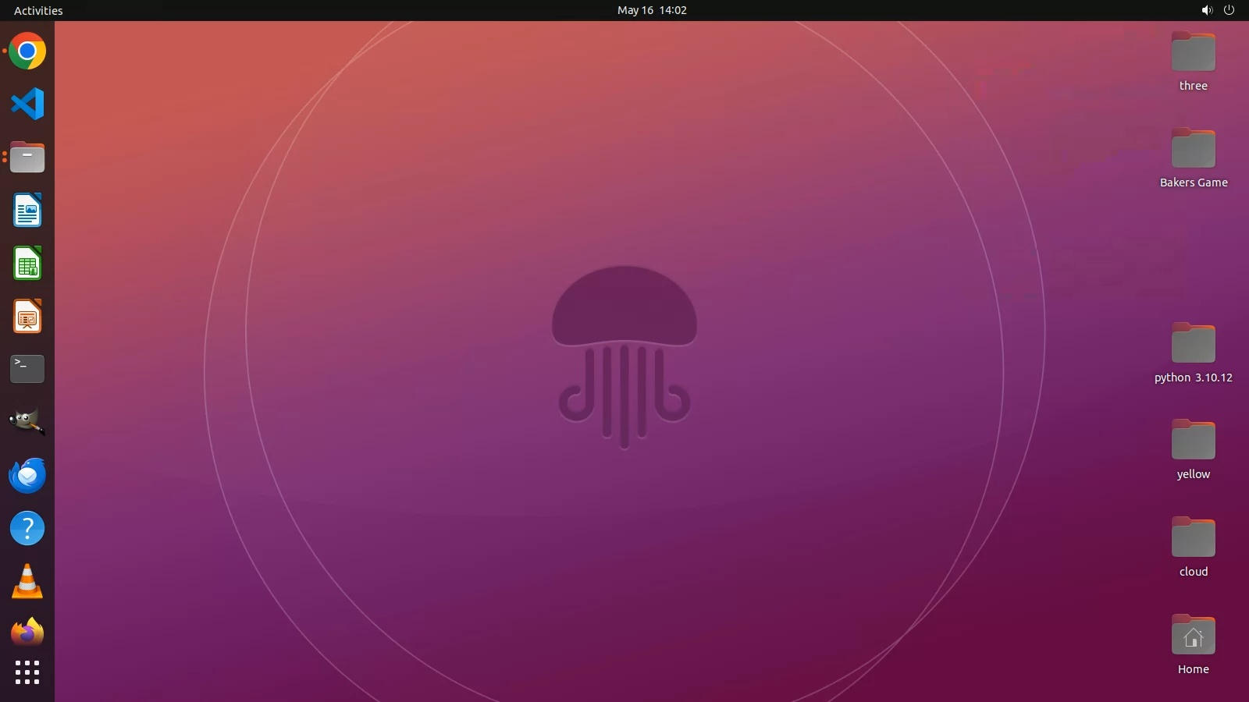Open Firefox web browser

27,633
